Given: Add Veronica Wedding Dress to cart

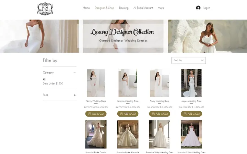Looking at the screenshot, I should (x=128, y=114).
